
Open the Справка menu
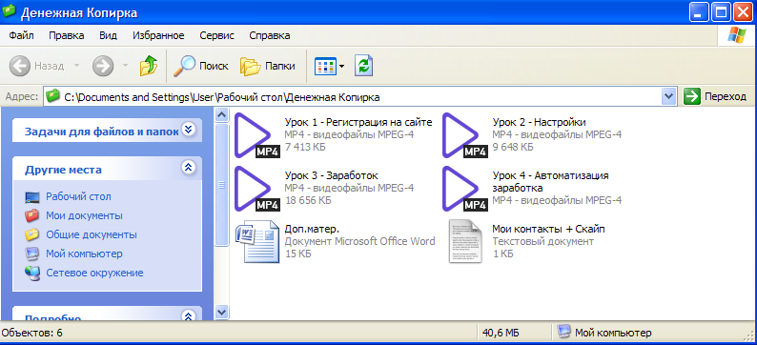click(x=270, y=35)
